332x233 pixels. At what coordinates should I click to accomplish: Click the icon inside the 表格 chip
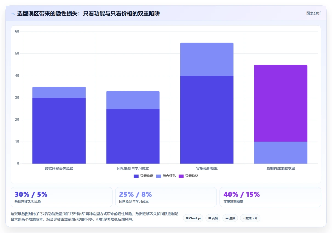pos(210,218)
